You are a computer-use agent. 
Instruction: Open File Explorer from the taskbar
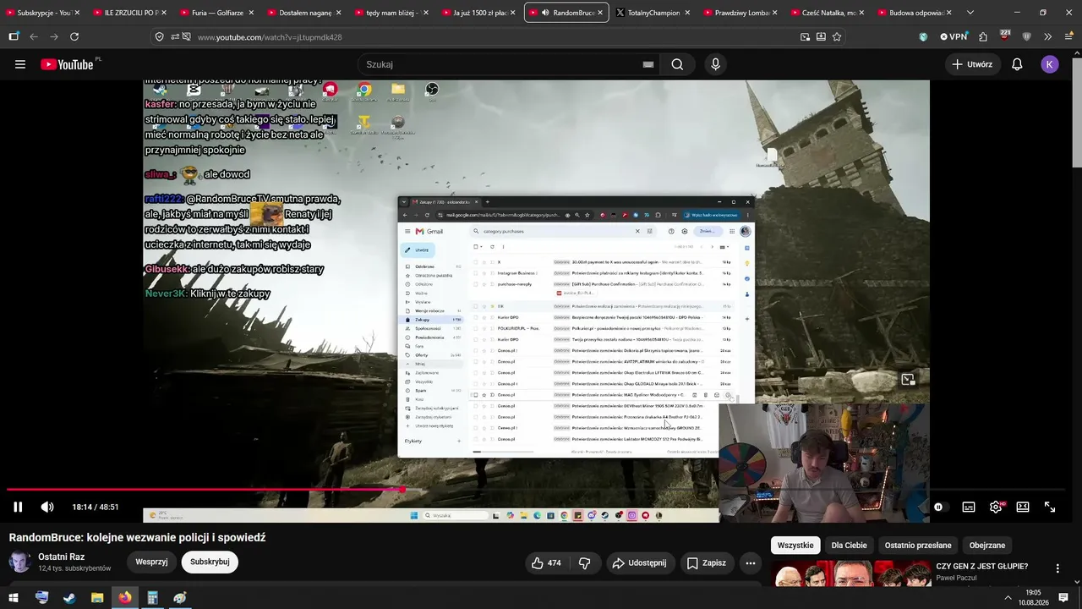pos(97,598)
